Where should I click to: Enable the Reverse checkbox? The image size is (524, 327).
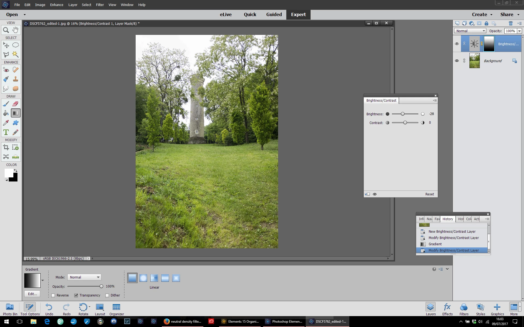click(53, 295)
